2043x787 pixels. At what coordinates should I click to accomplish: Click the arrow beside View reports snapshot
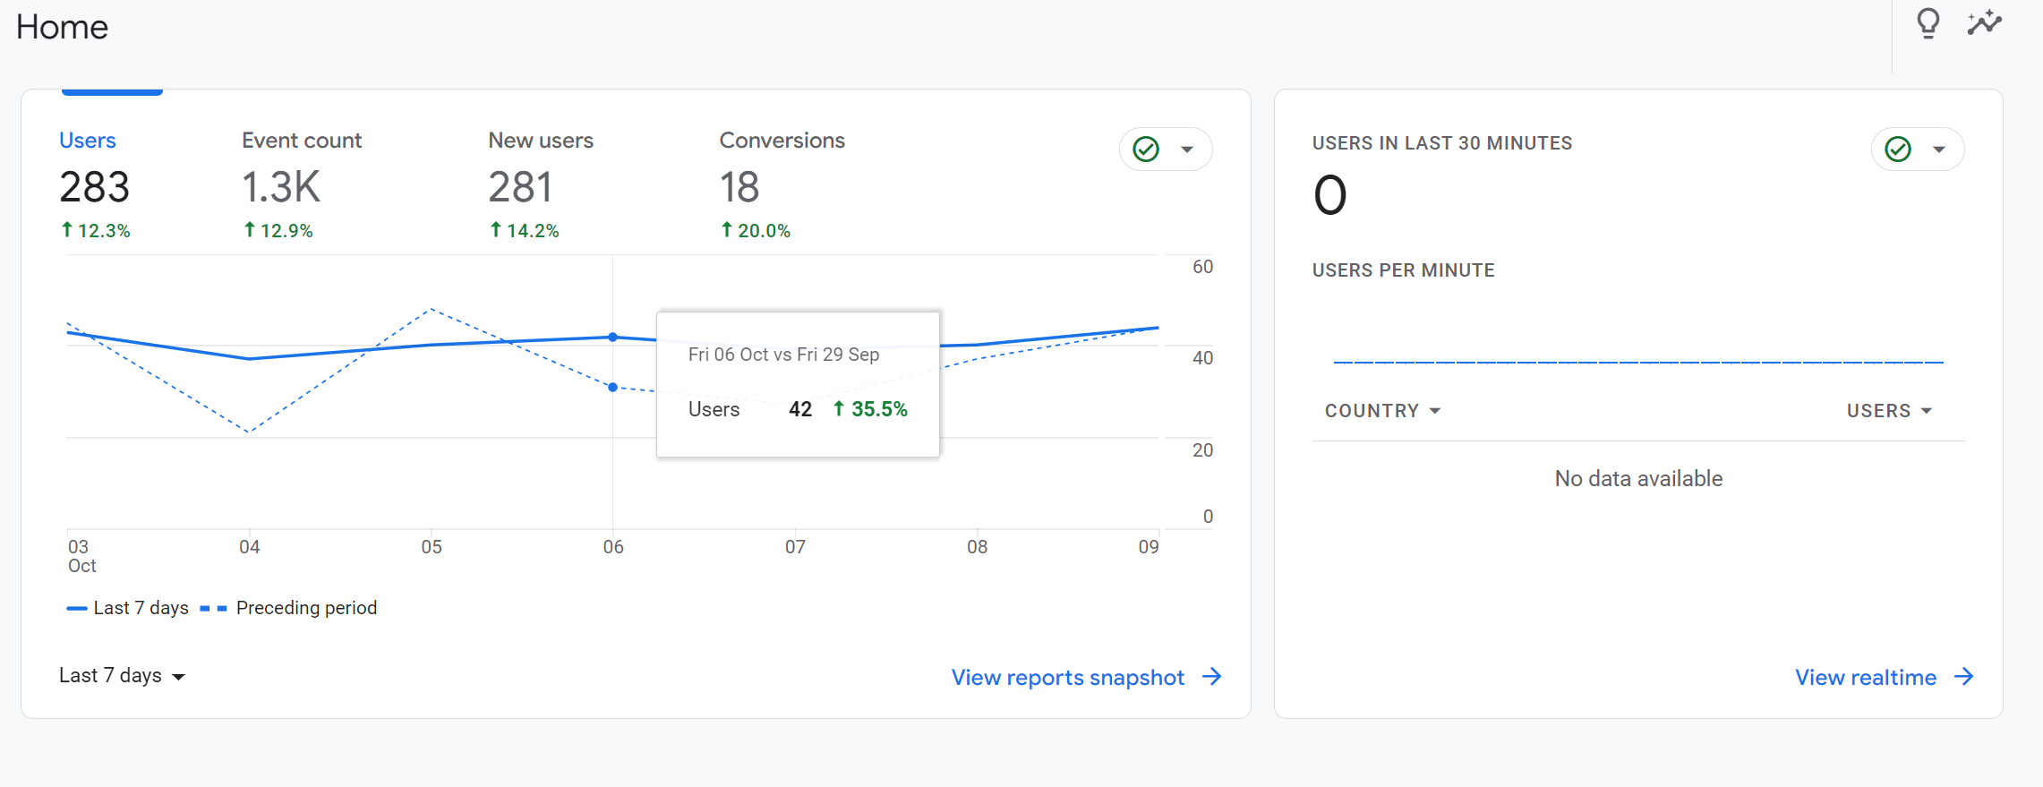pos(1212,677)
